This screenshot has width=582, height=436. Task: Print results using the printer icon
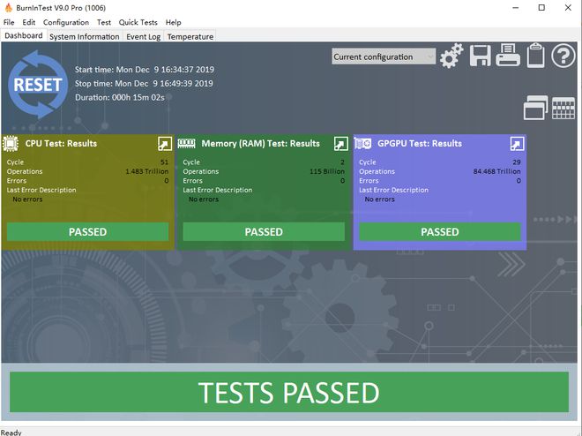tap(508, 55)
